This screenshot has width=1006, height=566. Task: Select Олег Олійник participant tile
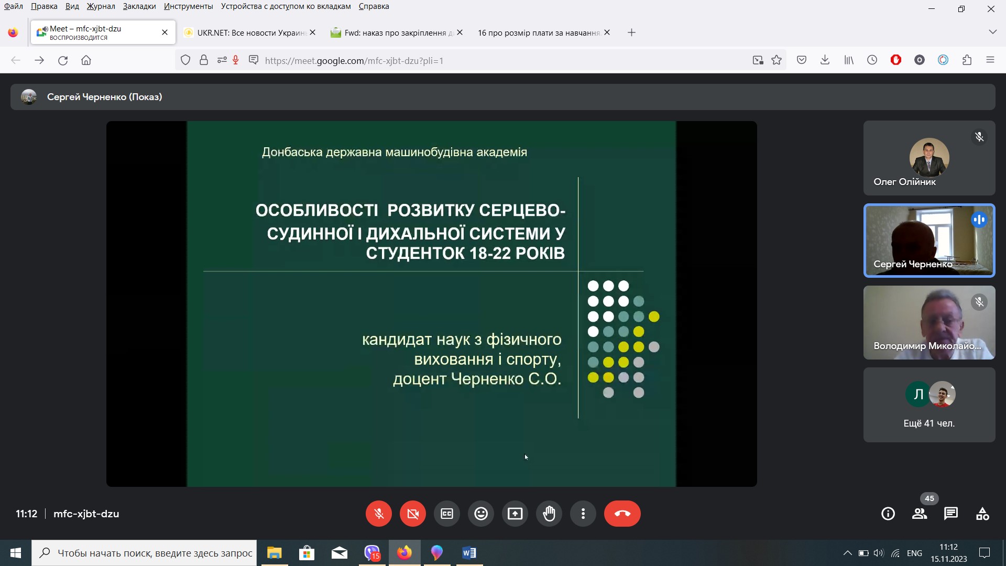pyautogui.click(x=930, y=158)
